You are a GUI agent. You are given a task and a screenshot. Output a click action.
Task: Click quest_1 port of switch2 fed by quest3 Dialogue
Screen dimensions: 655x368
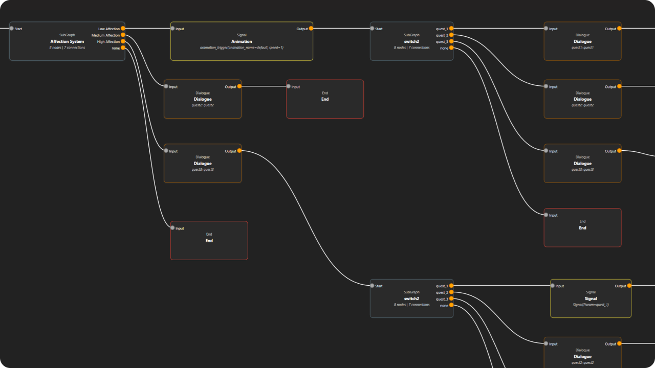[x=451, y=286]
